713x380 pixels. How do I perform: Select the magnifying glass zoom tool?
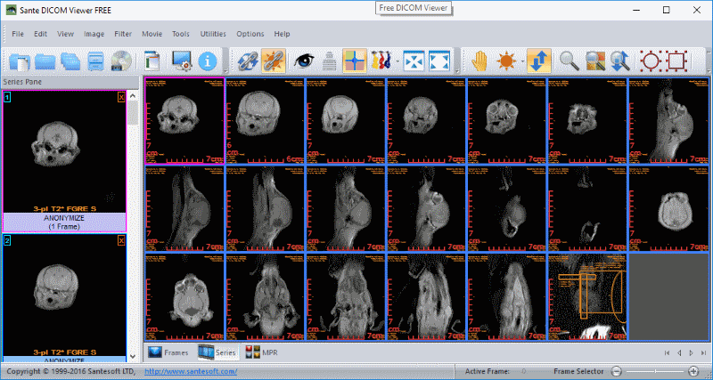pos(570,61)
